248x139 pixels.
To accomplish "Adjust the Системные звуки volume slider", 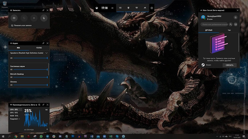I will [30, 69].
